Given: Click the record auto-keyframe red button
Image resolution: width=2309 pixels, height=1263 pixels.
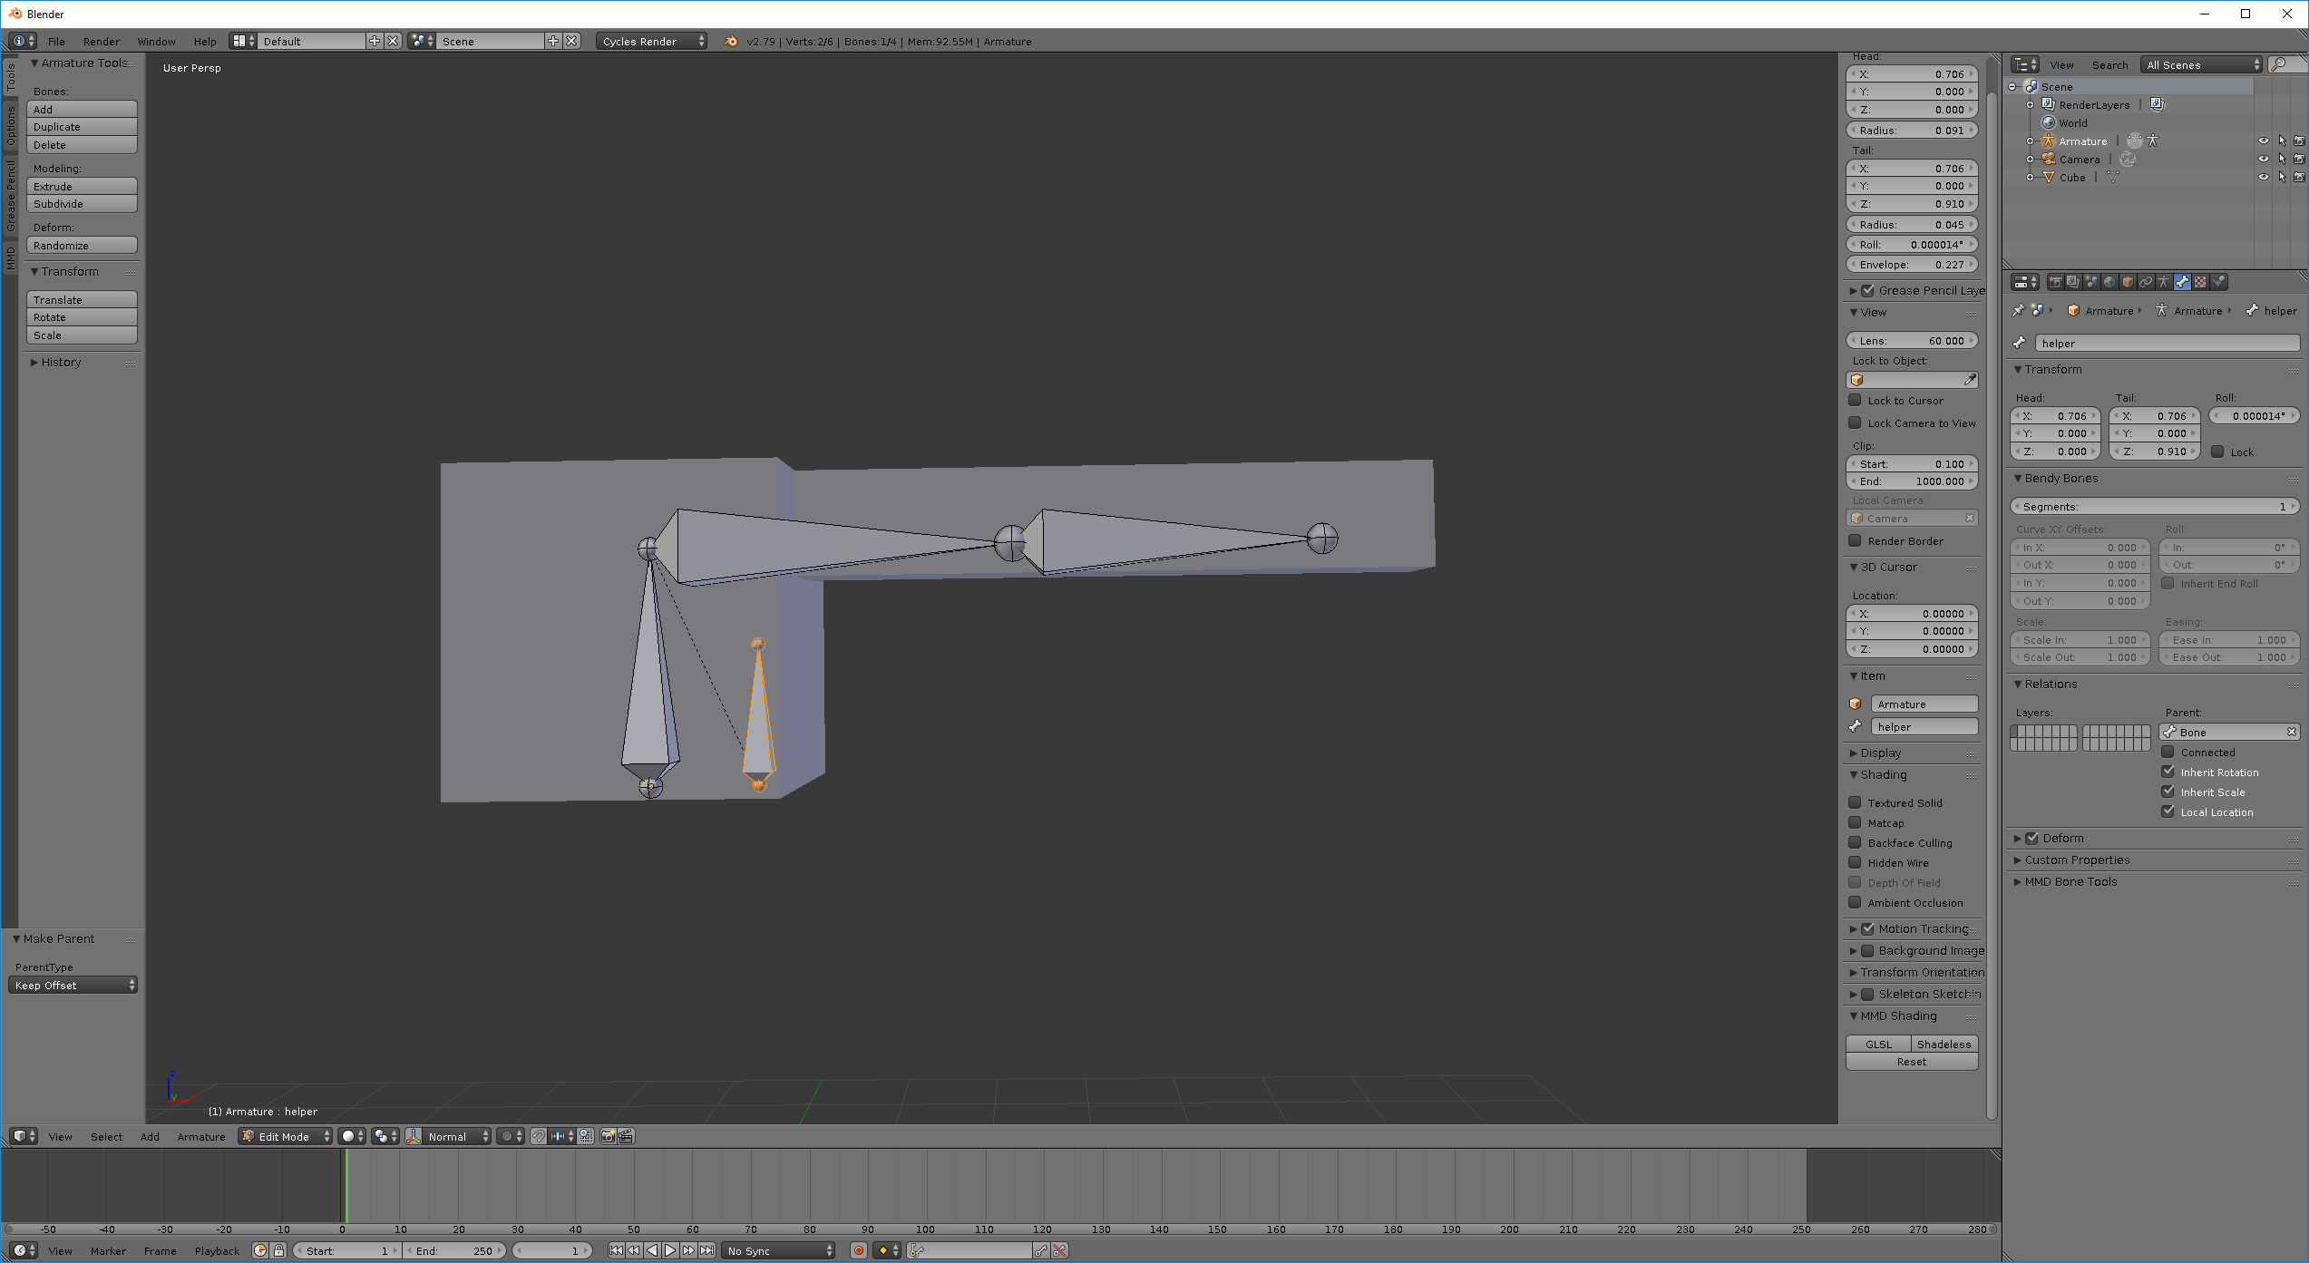Looking at the screenshot, I should [859, 1250].
